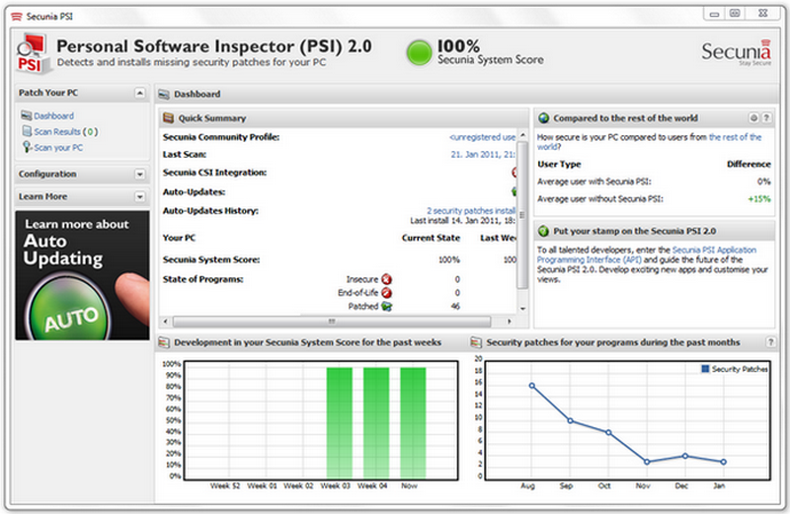The image size is (790, 514).
Task: Click Quick Summary scroll down arrow
Action: [522, 309]
